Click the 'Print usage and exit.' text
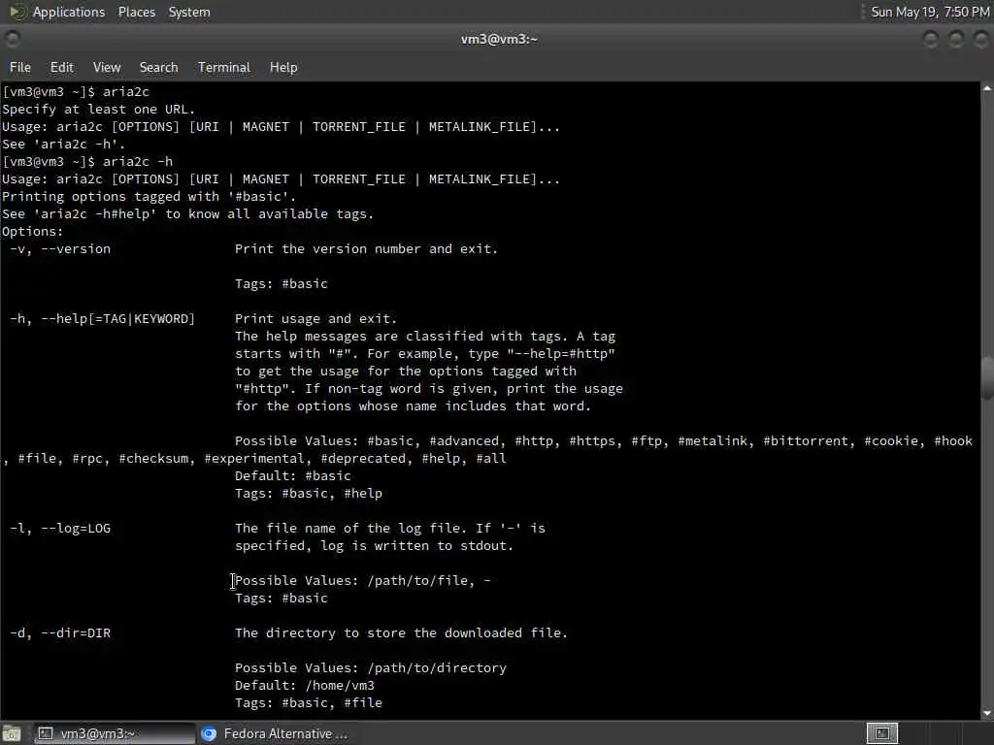This screenshot has width=994, height=745. (315, 318)
